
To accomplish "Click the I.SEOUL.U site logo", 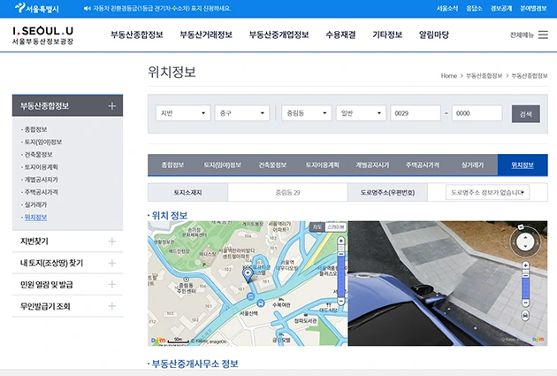I will (x=42, y=35).
